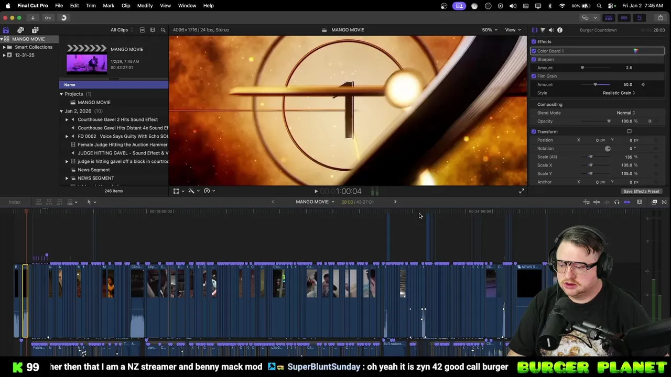Image resolution: width=671 pixels, height=377 pixels.
Task: Toggle the Timeline panel button in toolbar
Action: pyautogui.click(x=624, y=18)
